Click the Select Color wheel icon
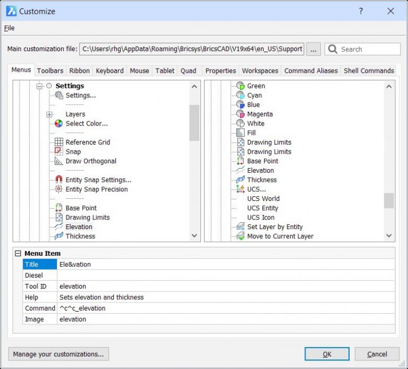Image resolution: width=408 pixels, height=369 pixels. 59,123
